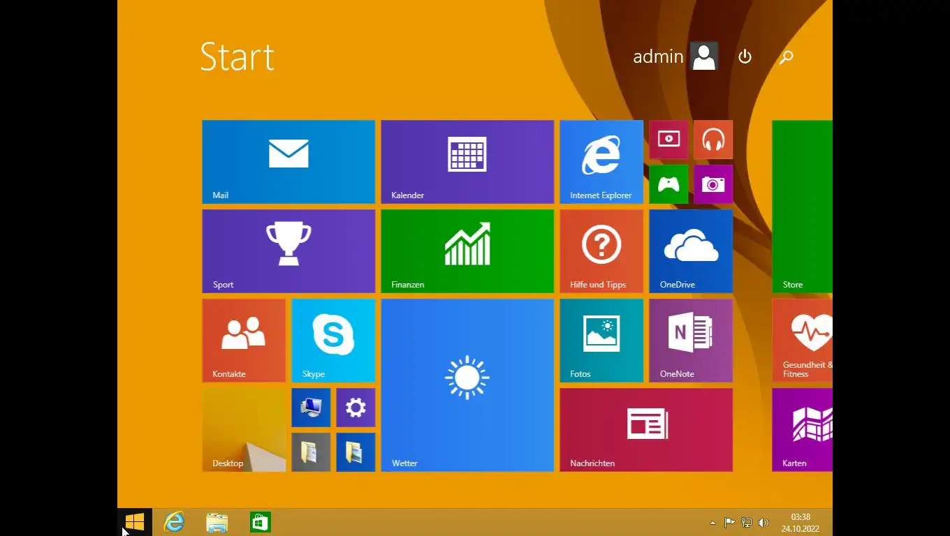The height and width of the screenshot is (536, 950).
Task: Open the OneDrive tile
Action: pyautogui.click(x=691, y=251)
